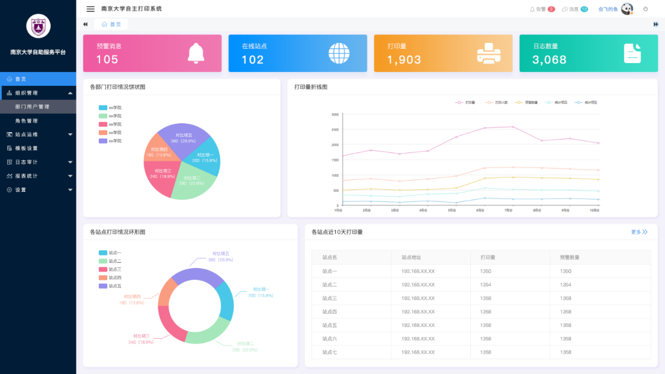665x374 pixels.
Task: Click the power logout icon
Action: coord(645,9)
